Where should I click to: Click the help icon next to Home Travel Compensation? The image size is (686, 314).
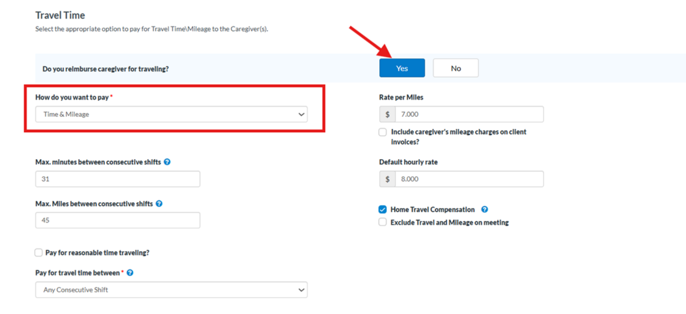(484, 209)
